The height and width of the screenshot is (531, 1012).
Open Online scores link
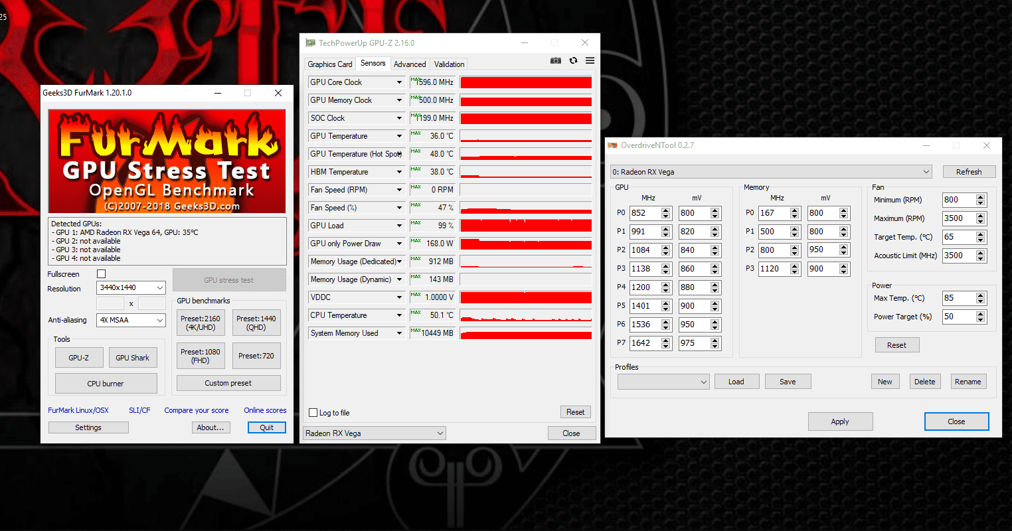[265, 410]
